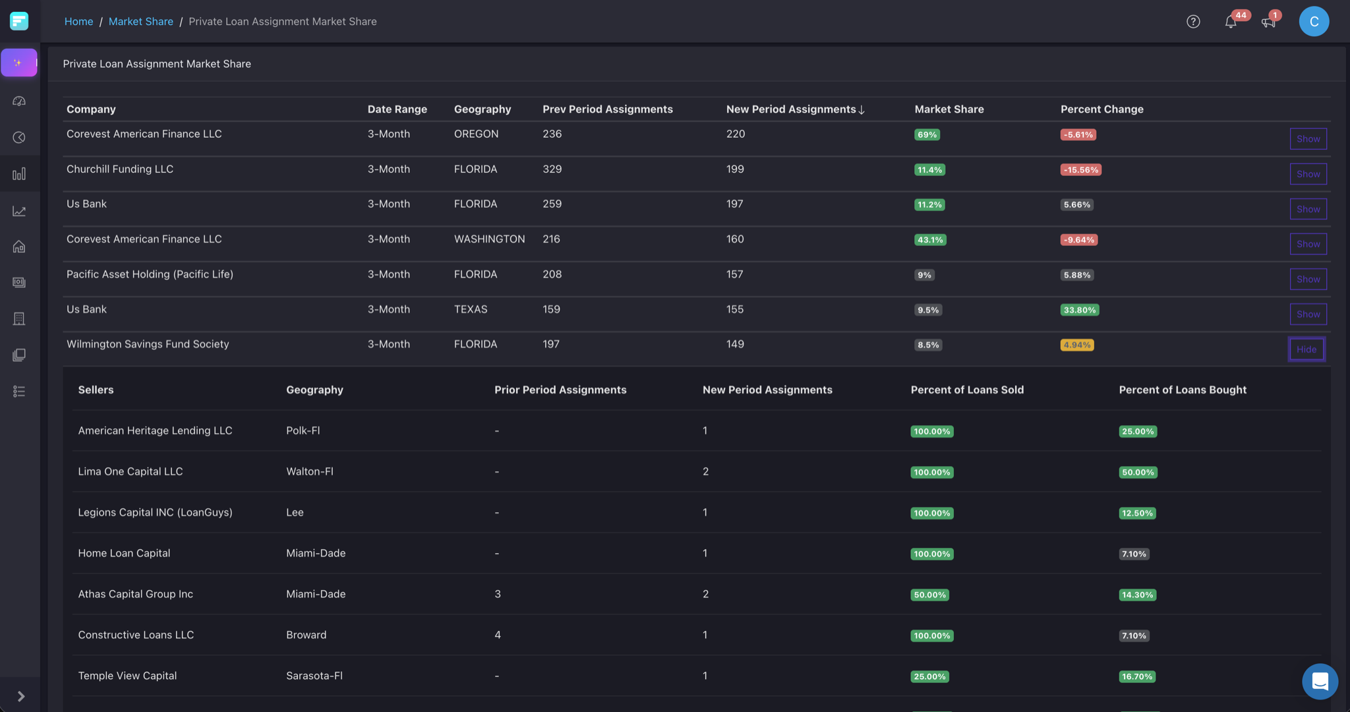Expand the sidebar with bottom chevron
This screenshot has width=1350, height=712.
(x=20, y=696)
